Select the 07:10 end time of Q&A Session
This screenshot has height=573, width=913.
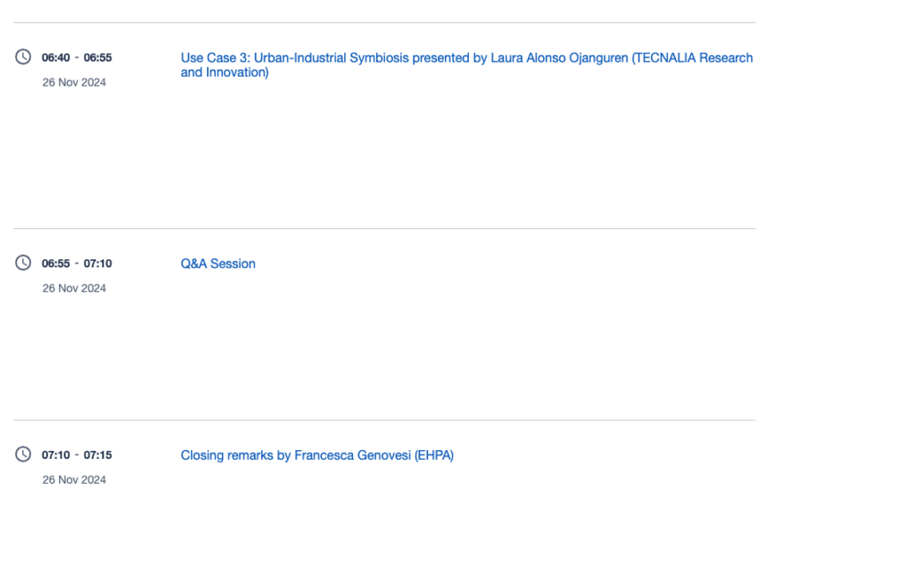(98, 264)
